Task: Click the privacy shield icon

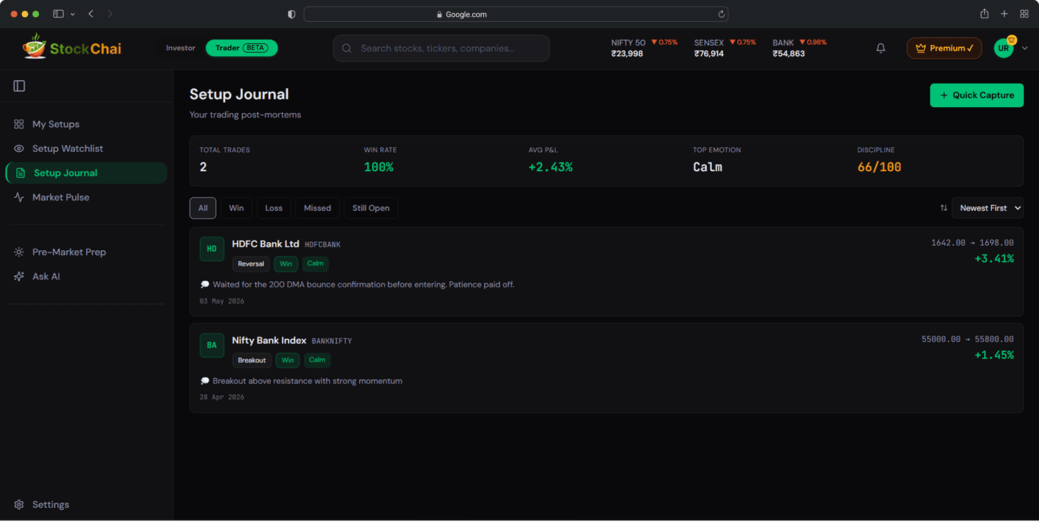Action: point(291,15)
